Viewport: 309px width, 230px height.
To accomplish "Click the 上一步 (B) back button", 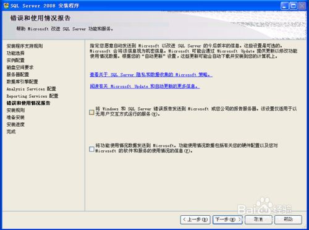I will (x=195, y=219).
